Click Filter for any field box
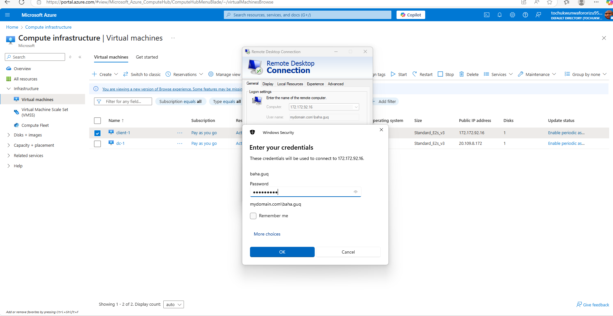This screenshot has width=613, height=316. (123, 101)
